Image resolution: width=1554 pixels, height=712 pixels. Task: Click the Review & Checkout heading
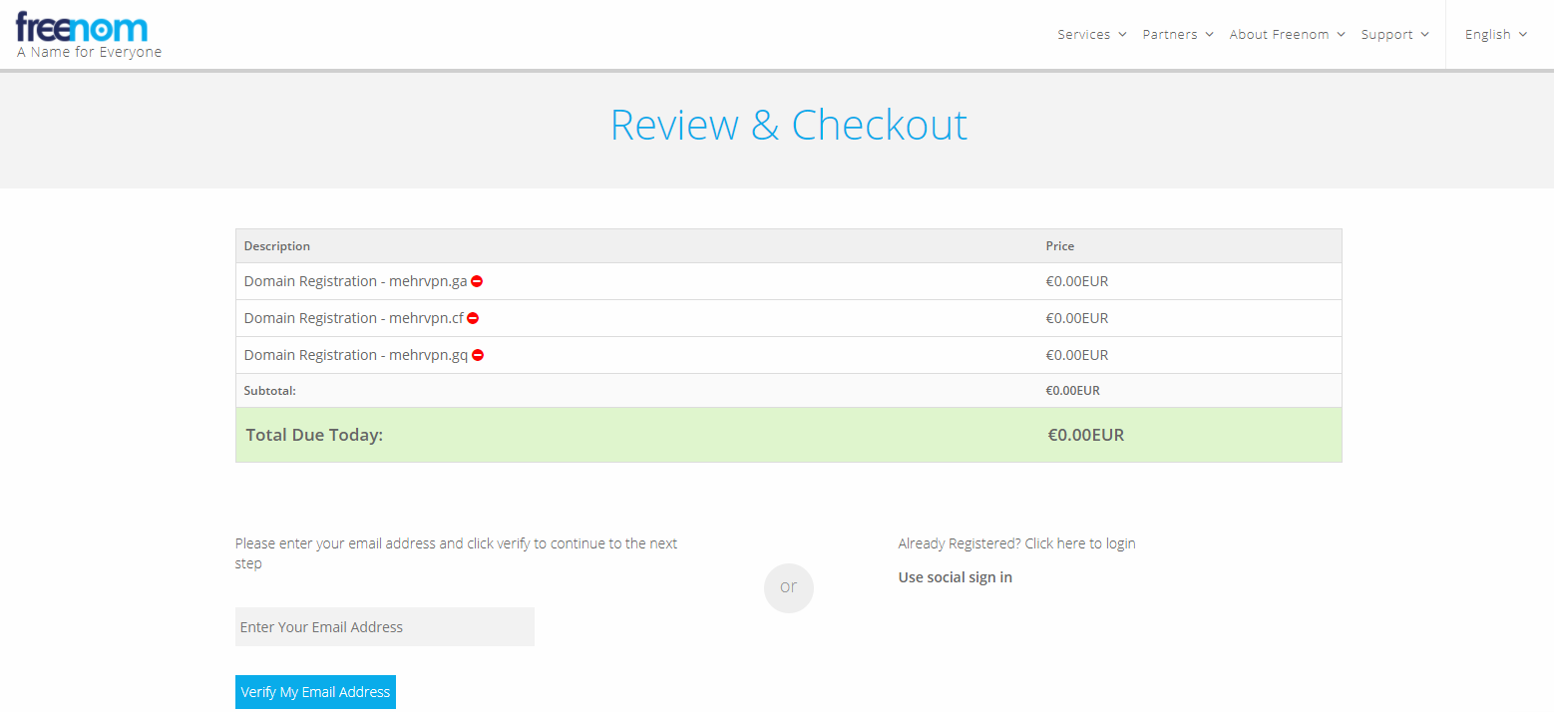788,125
